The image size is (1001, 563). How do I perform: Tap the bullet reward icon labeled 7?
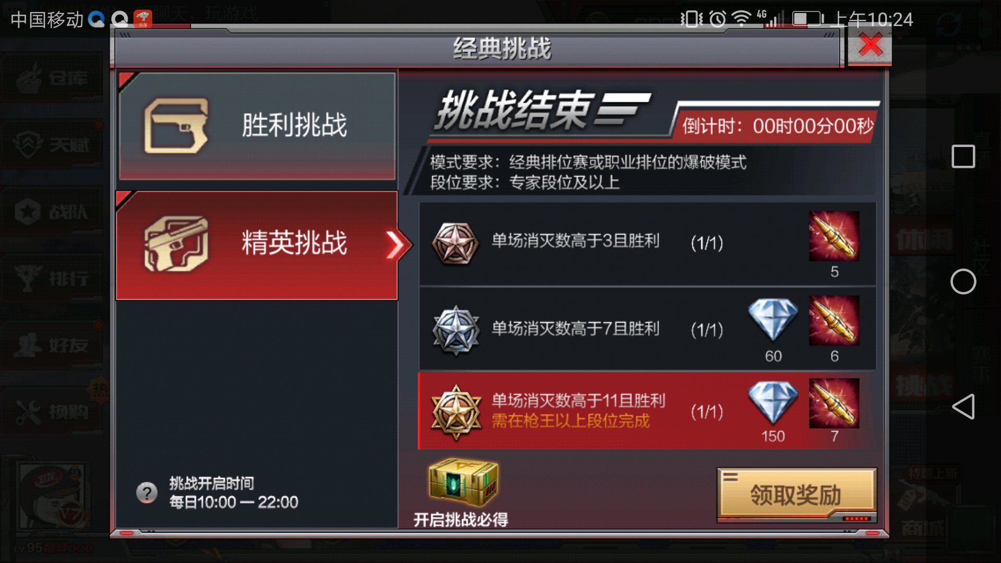[834, 403]
